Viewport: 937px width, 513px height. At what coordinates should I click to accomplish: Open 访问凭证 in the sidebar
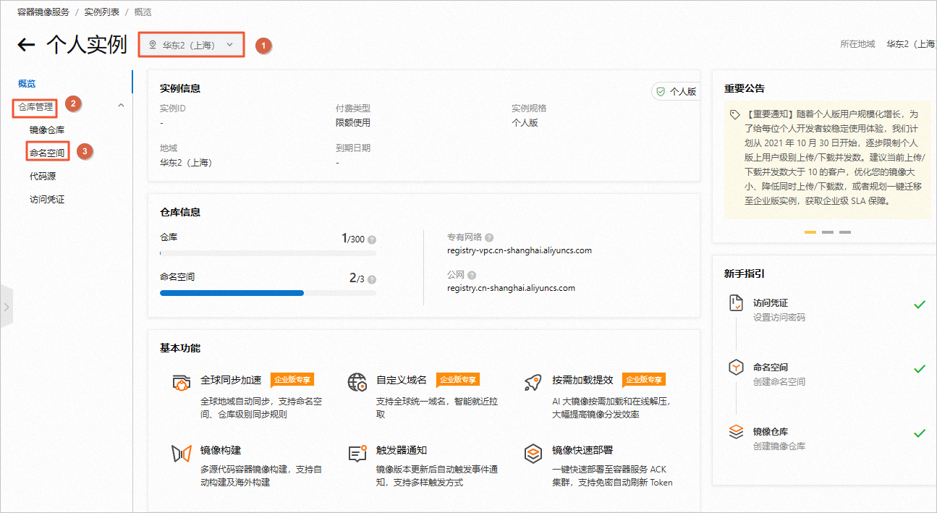click(47, 199)
